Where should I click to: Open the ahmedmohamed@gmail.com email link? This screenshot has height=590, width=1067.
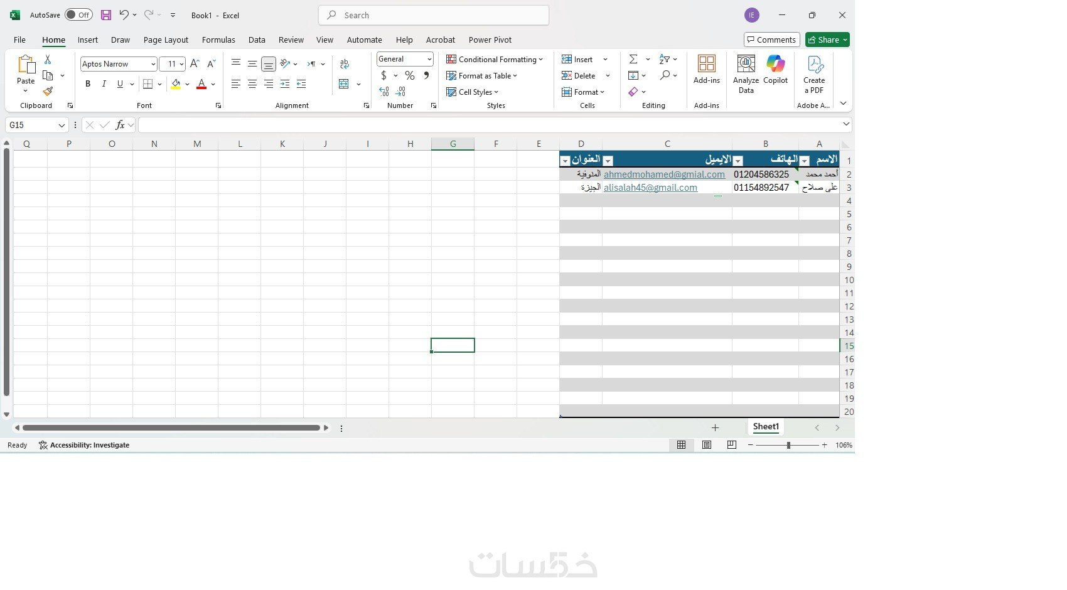point(663,174)
